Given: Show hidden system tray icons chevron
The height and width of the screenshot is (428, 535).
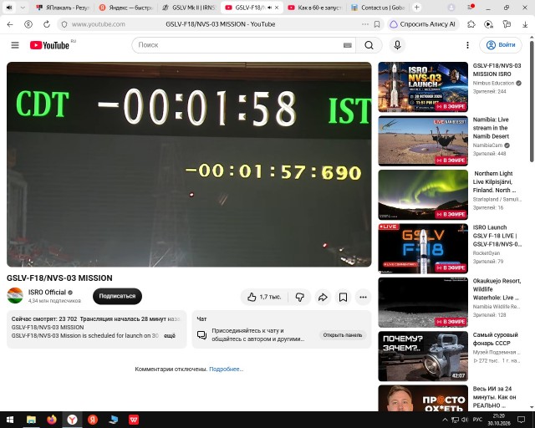Looking at the screenshot, I should click(445, 420).
